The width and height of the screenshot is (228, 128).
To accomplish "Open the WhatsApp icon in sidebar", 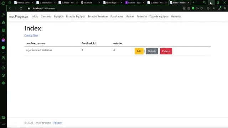I will 3,48.
